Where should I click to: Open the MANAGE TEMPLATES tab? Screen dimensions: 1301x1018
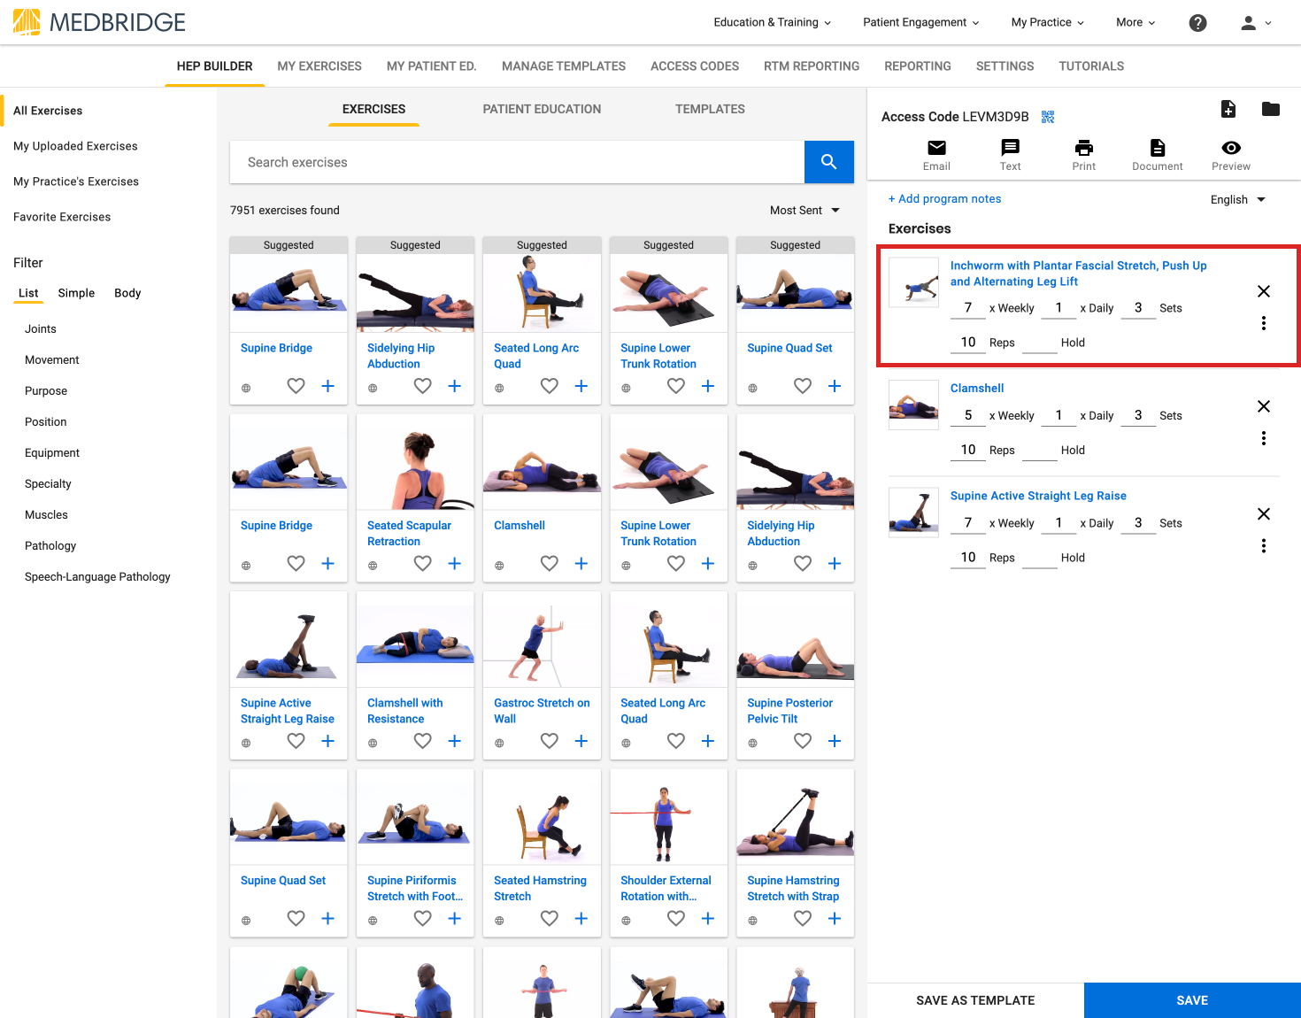564,66
